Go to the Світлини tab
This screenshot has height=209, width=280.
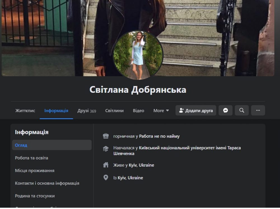[114, 111]
